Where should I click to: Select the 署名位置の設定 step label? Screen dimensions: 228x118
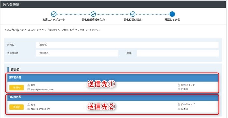133,20
